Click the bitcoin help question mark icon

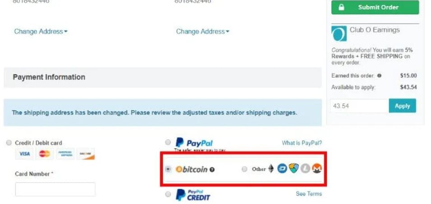pos(212,170)
